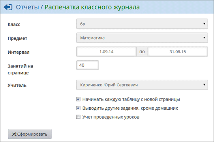Image resolution: width=214 pixels, height=142 pixels.
Task: Click the back arrow icon in header
Action: [8, 7]
